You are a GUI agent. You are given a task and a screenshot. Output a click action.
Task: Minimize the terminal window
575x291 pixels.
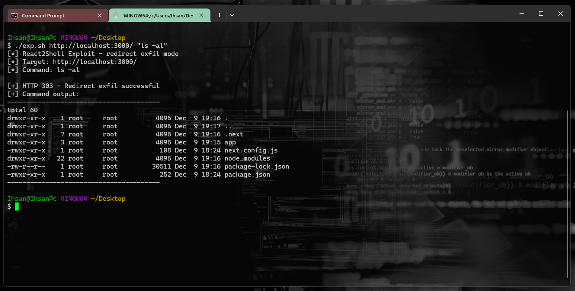pos(522,14)
